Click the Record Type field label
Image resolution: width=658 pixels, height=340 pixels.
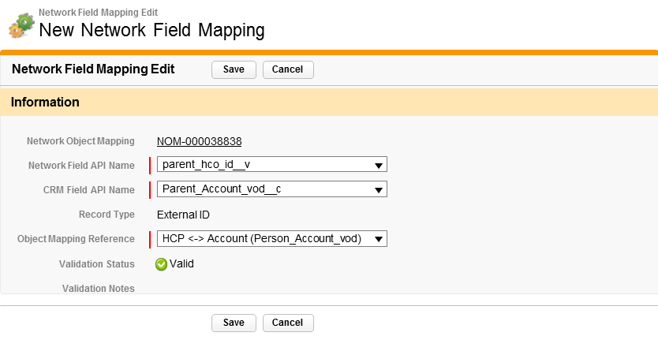(107, 215)
